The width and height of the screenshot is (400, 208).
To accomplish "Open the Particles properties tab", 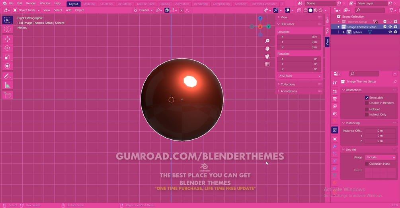I will [335, 154].
